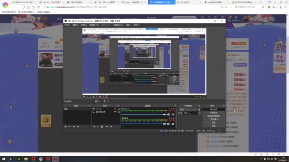Screen dimensions: 289x162
Task: Reload the page in the browser
Action: [x=23, y=7]
